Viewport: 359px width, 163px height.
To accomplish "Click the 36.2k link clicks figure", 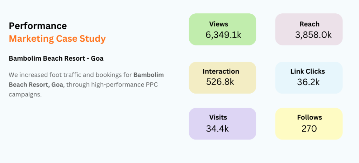I will (309, 82).
